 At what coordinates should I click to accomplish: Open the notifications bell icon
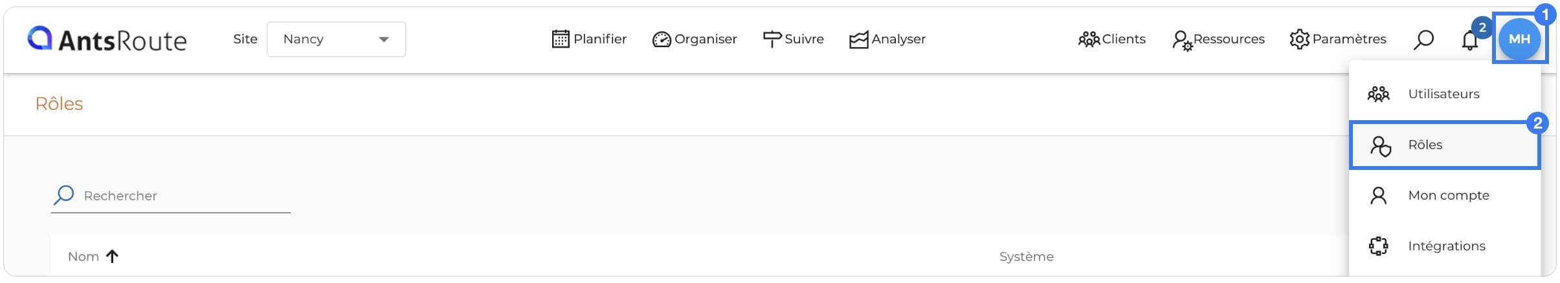click(x=1470, y=40)
